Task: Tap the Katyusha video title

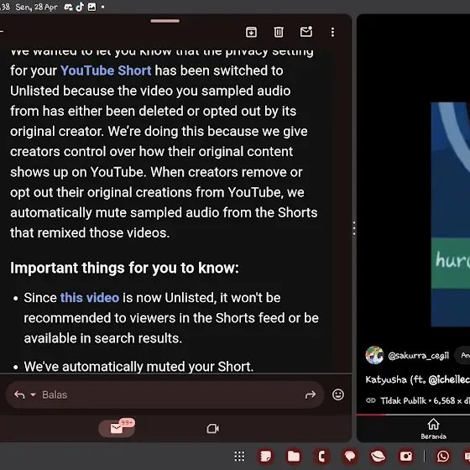Action: (x=418, y=379)
